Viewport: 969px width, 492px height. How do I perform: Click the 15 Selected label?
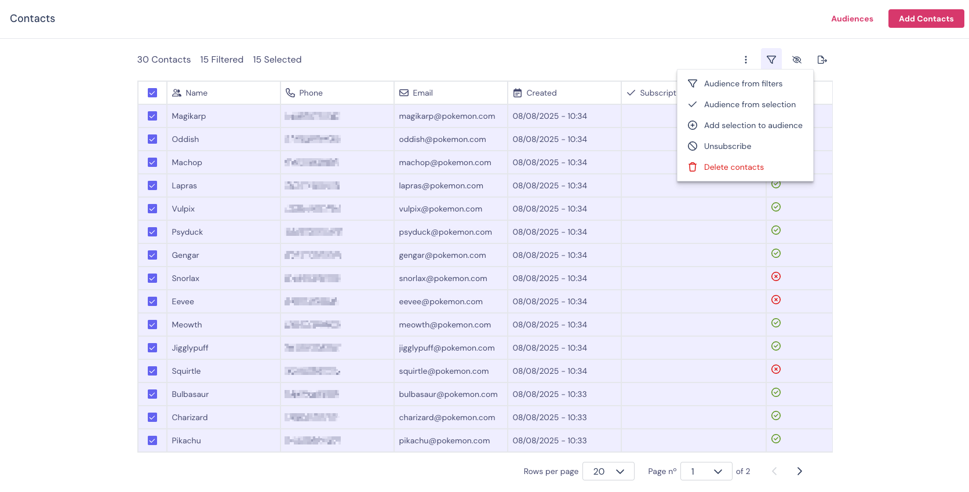[x=277, y=60]
